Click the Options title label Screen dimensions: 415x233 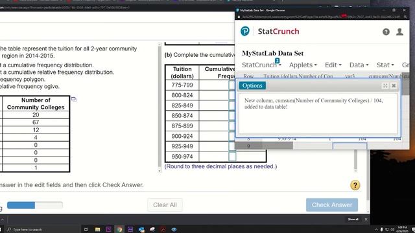[x=252, y=85]
